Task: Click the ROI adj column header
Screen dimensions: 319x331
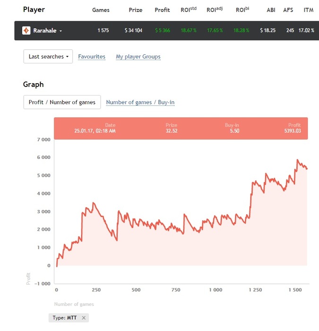Action: tap(215, 10)
